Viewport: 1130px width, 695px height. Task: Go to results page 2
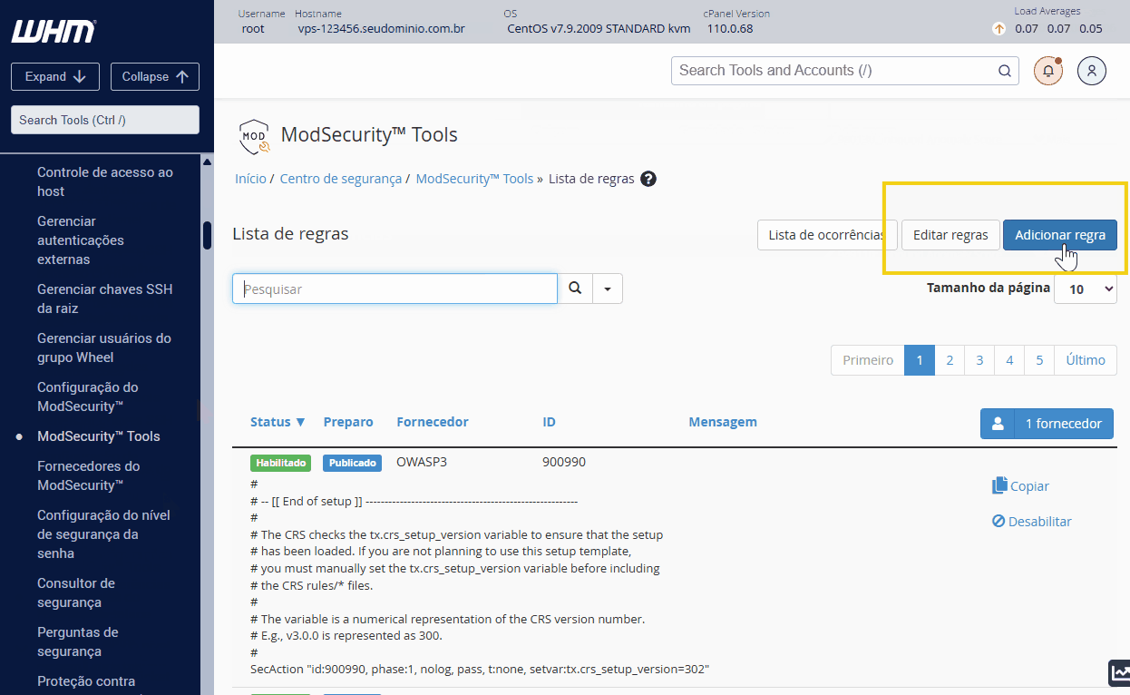tap(950, 360)
